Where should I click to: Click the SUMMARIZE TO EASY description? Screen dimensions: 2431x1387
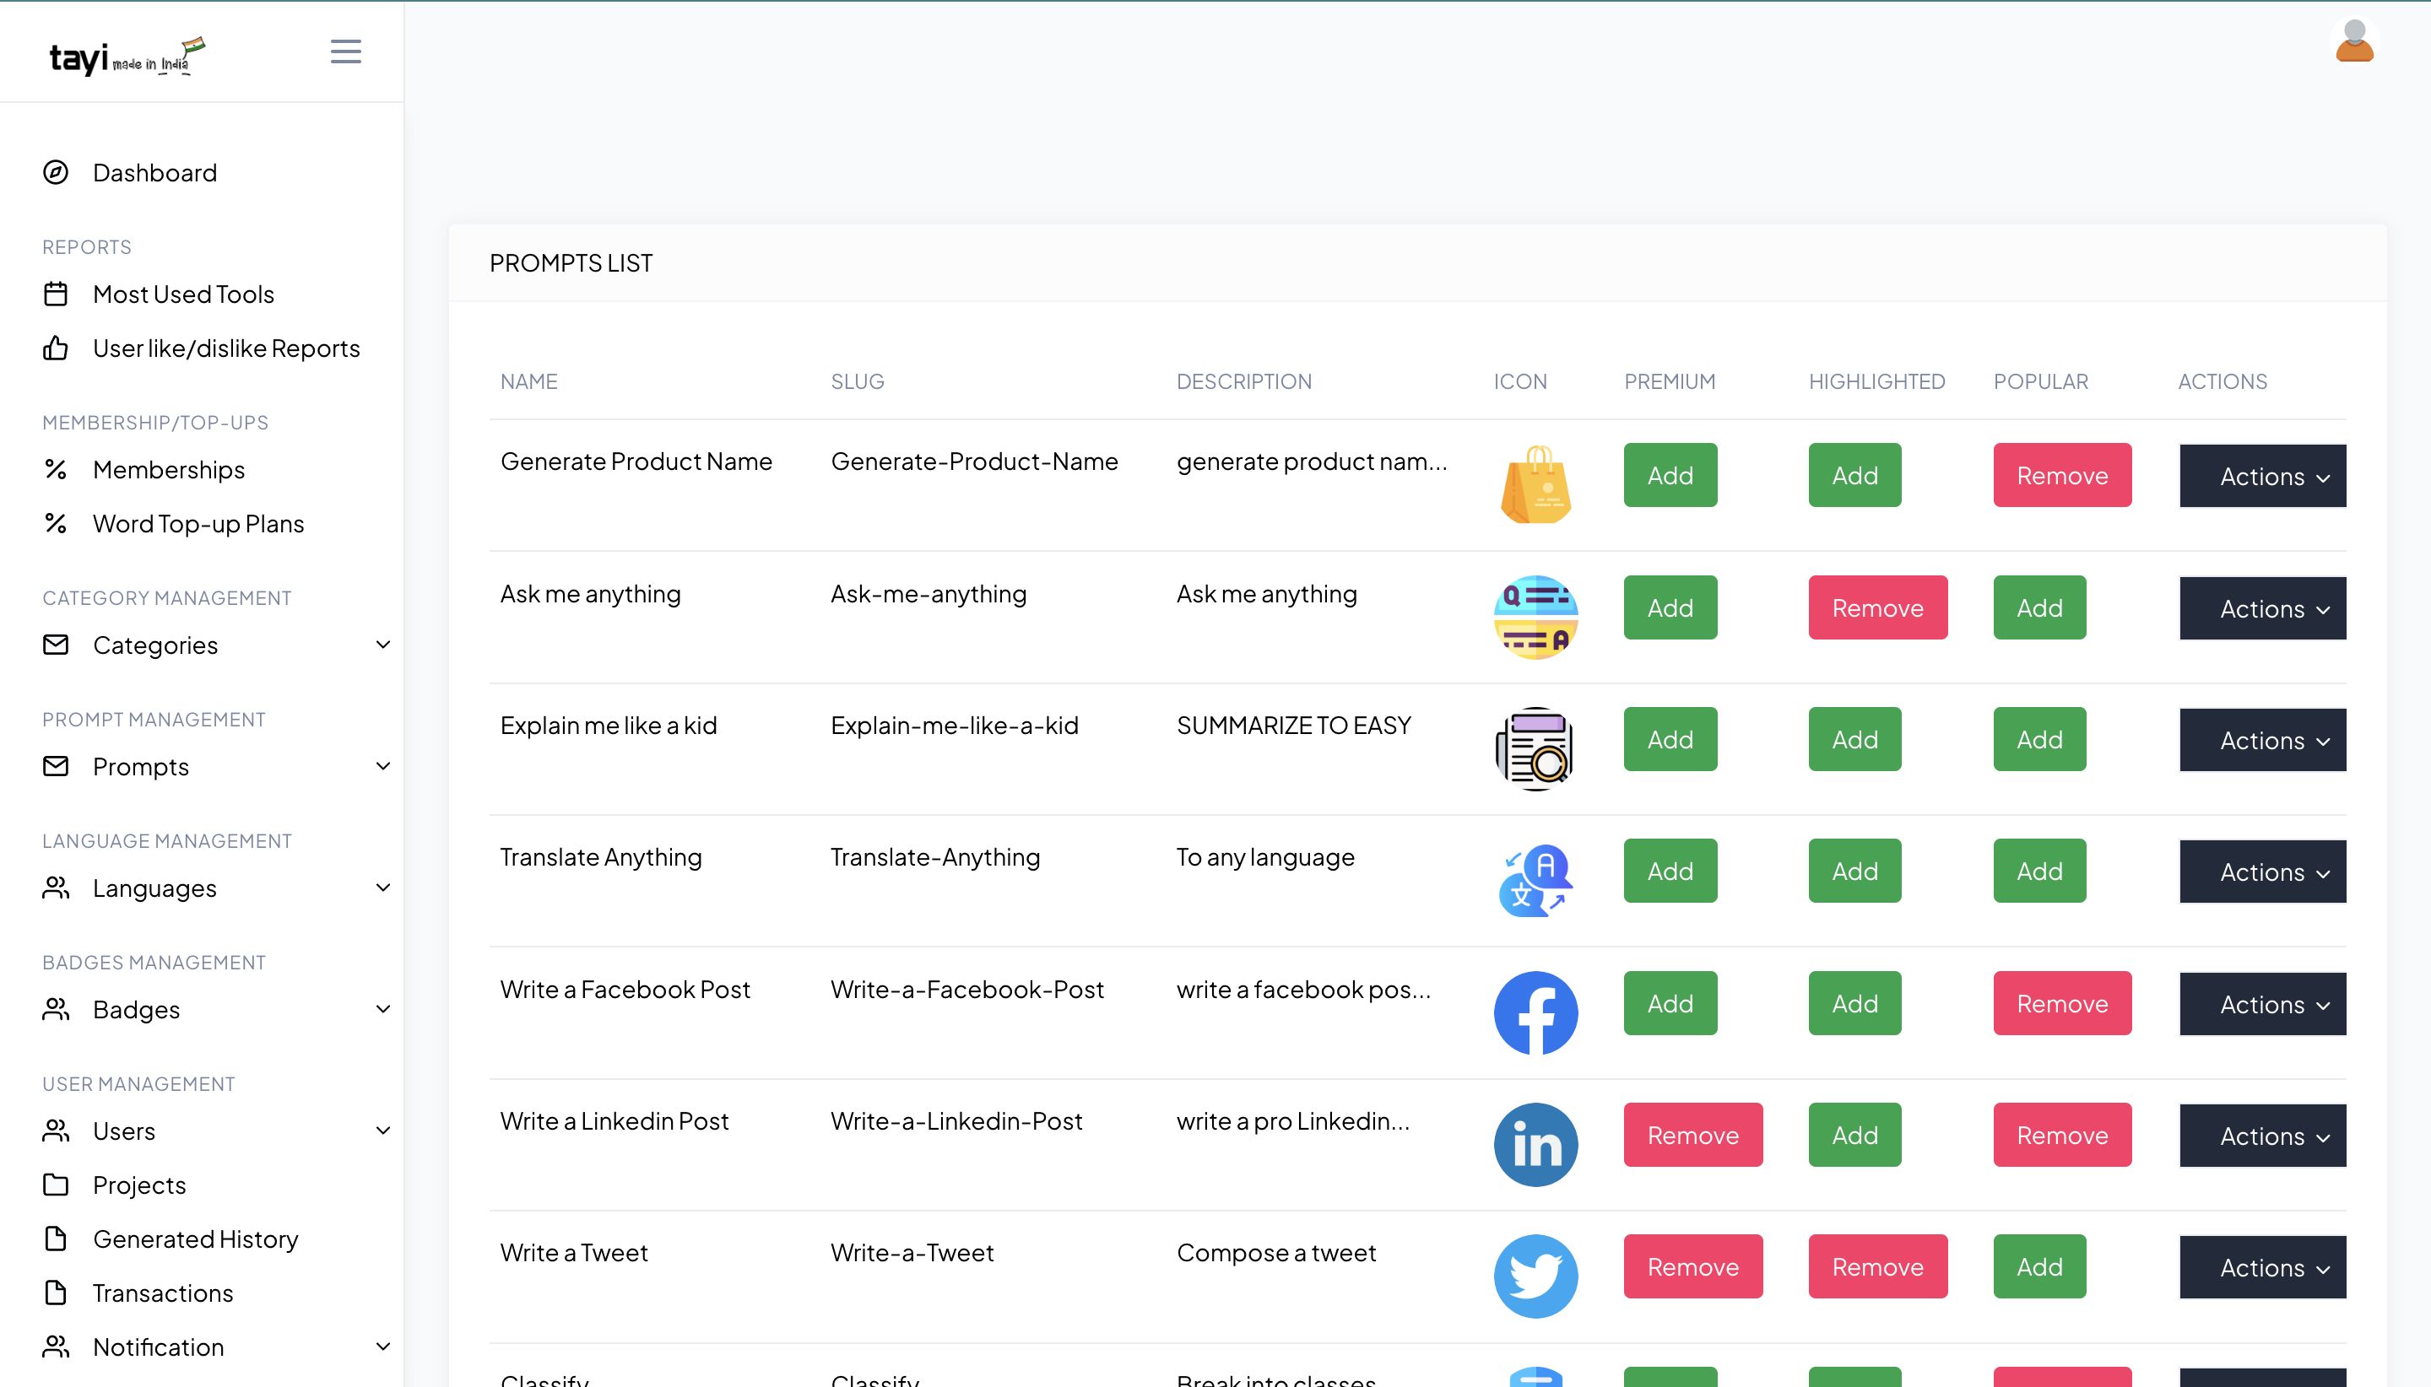pyautogui.click(x=1293, y=725)
